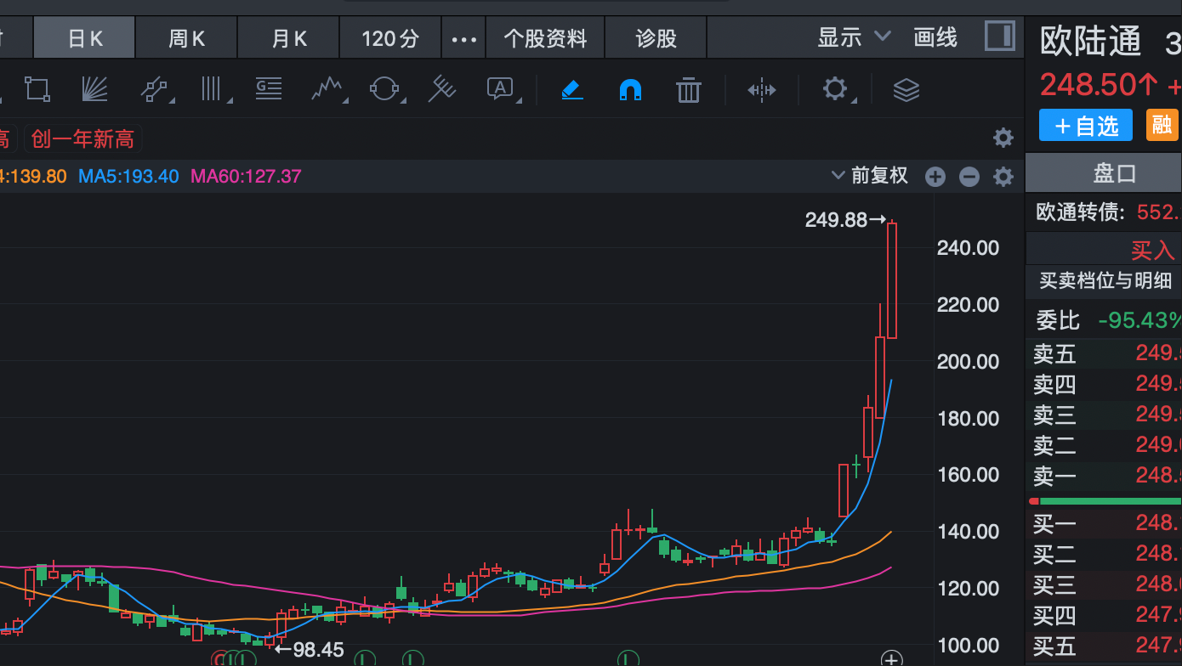The height and width of the screenshot is (666, 1182).
Task: Click the 欧通转债 convertible bond label
Action: [x=1081, y=212]
